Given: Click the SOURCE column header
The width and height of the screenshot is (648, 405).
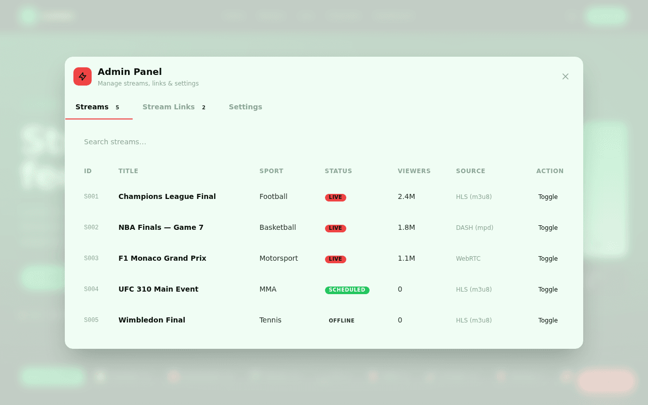Looking at the screenshot, I should click(471, 171).
